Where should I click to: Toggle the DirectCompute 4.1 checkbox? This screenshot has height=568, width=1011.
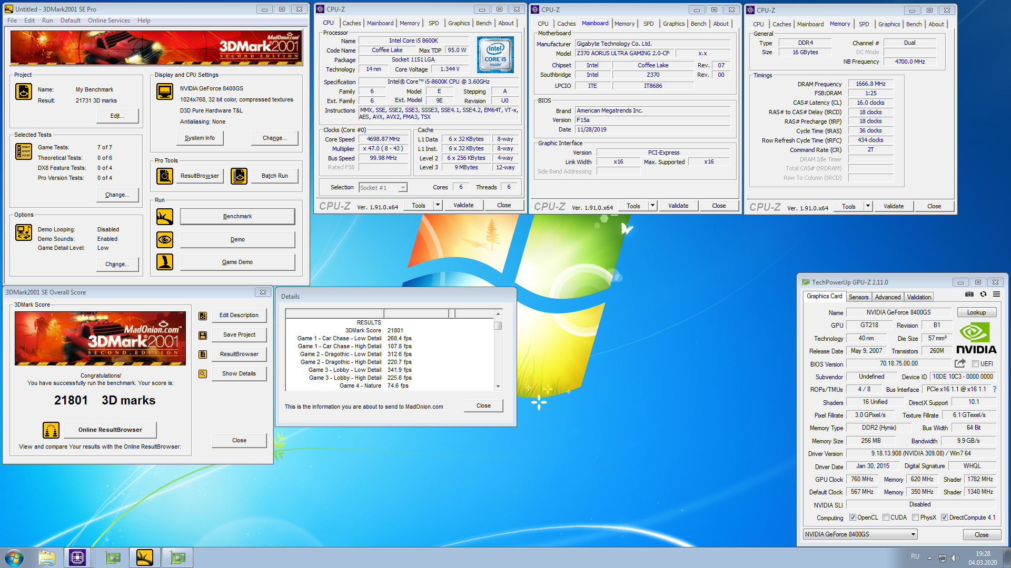coord(944,518)
